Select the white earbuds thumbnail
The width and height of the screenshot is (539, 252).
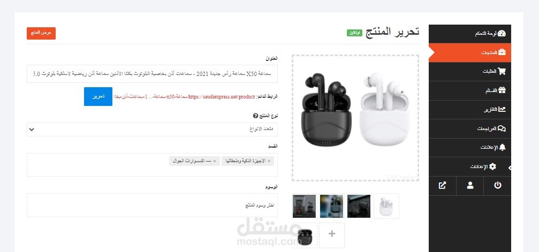(x=386, y=206)
